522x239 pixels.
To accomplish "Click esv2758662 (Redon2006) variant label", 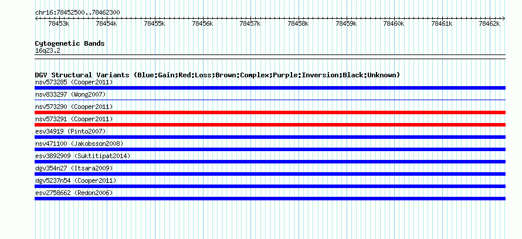I will [x=74, y=193].
